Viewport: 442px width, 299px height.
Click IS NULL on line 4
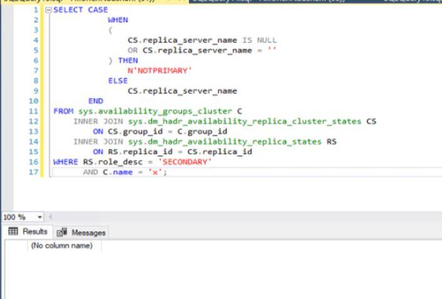[x=260, y=40]
